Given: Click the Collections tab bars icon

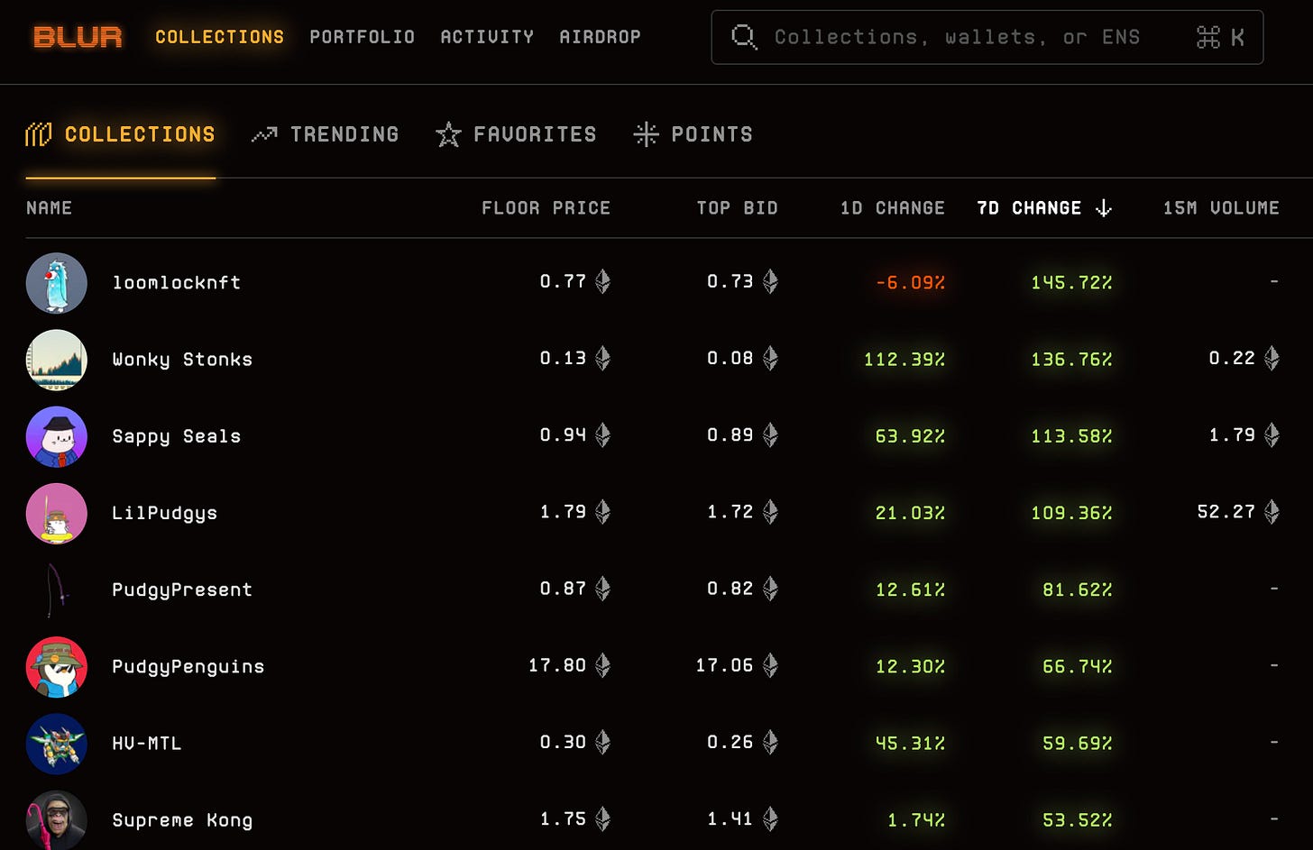Looking at the screenshot, I should 39,135.
